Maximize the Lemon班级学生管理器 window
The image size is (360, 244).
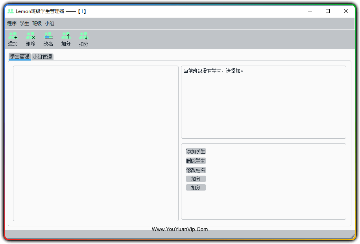[328, 11]
